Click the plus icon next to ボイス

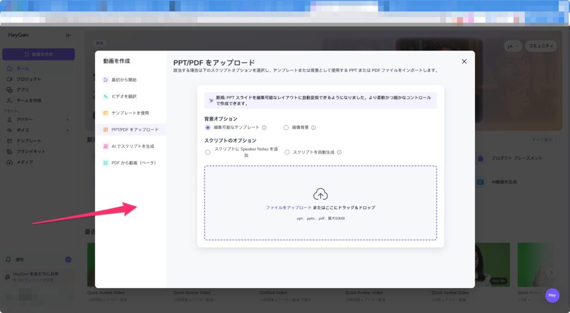tap(67, 130)
